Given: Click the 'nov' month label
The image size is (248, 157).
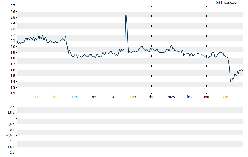Looking at the screenshot, I should (133, 97).
